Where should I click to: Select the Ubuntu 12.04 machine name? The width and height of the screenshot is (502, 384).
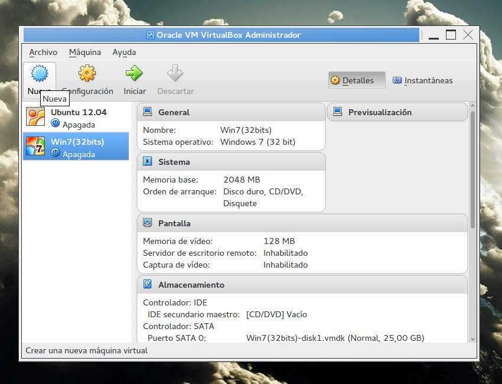click(79, 112)
